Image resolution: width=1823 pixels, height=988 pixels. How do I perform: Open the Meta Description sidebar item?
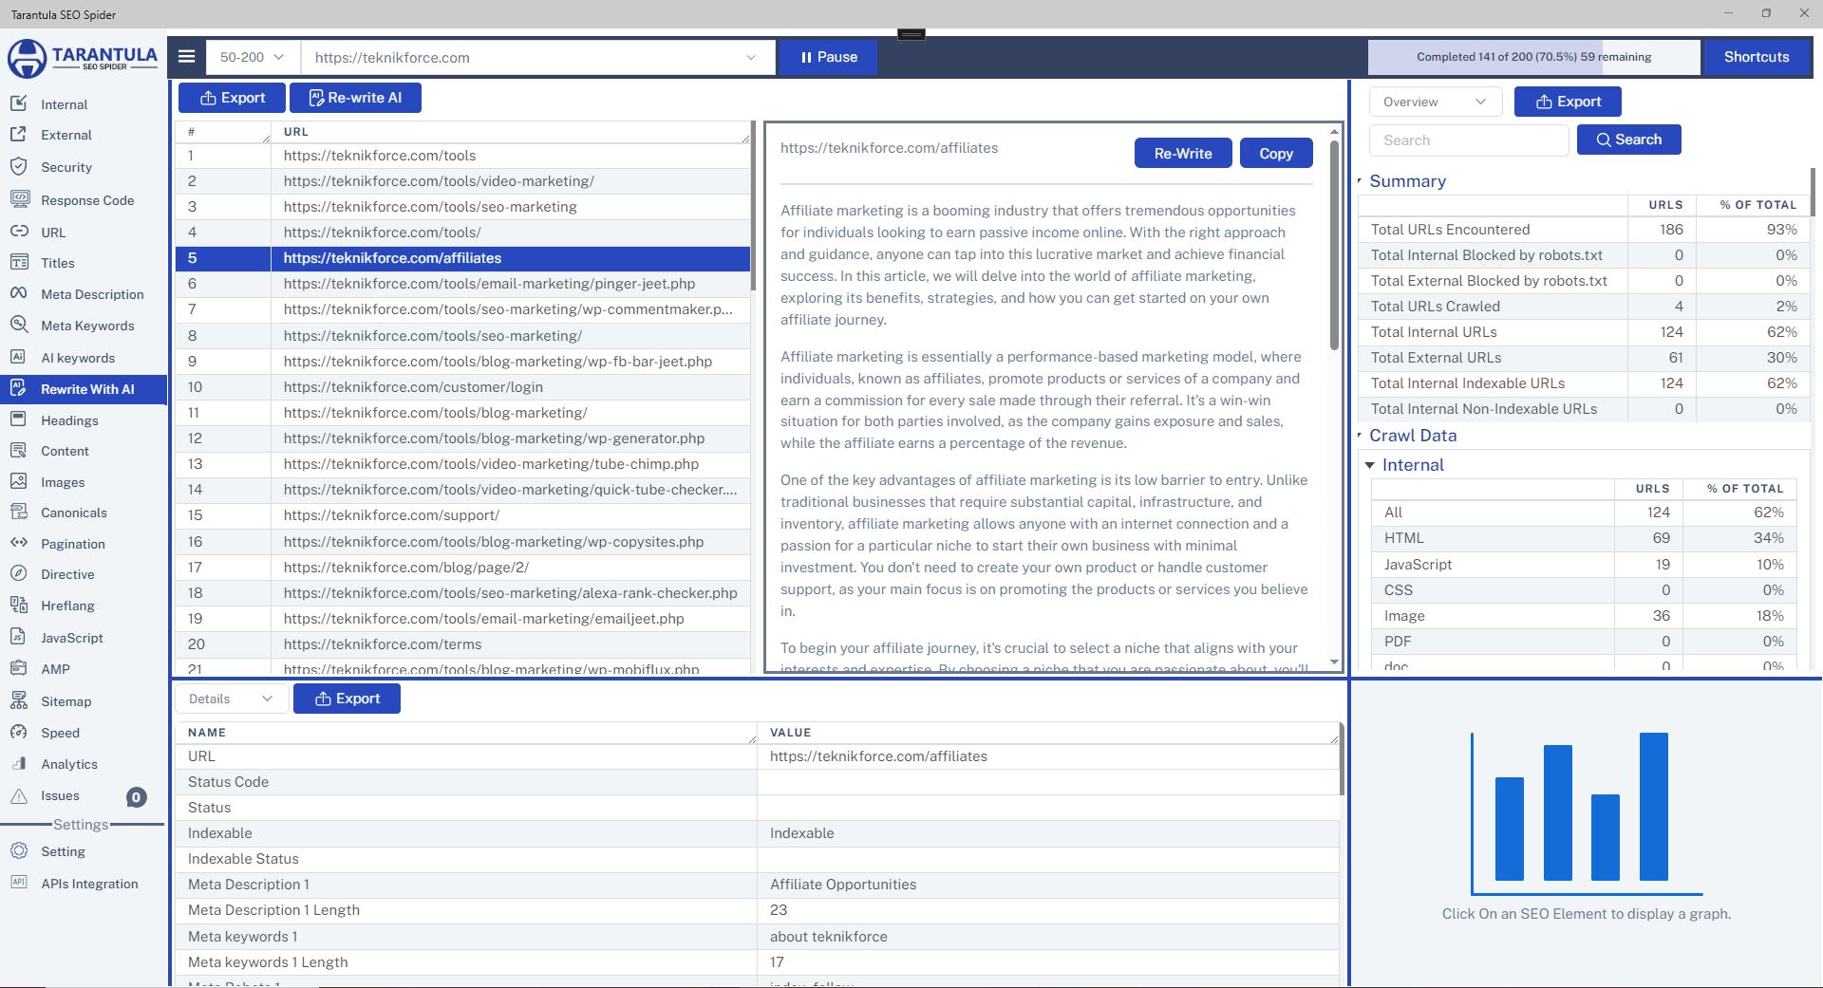pos(92,294)
